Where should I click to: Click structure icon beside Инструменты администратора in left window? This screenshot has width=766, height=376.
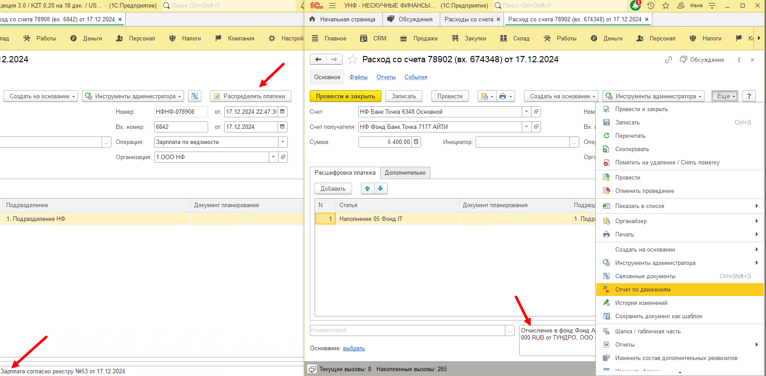[195, 96]
